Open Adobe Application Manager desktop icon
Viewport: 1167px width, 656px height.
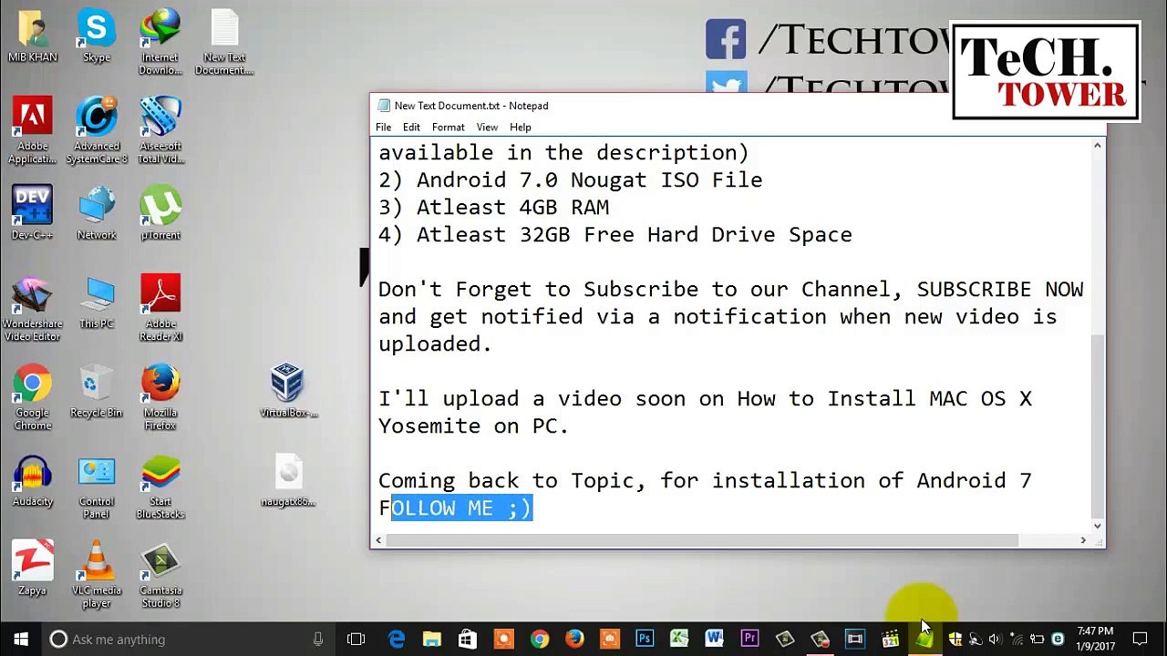[33, 131]
